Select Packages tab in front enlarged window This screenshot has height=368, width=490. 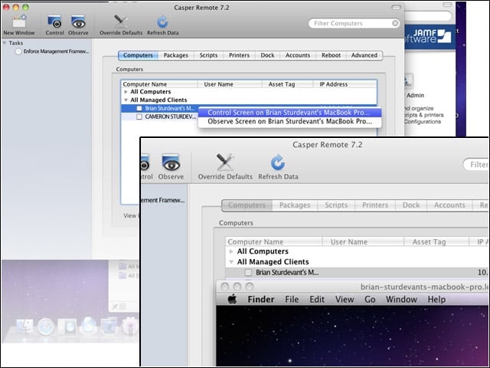tap(295, 205)
